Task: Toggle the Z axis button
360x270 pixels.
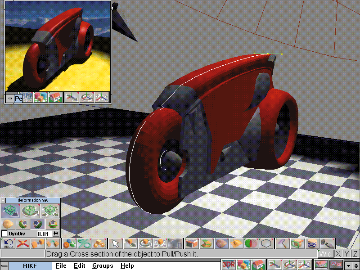Action: 355,254
